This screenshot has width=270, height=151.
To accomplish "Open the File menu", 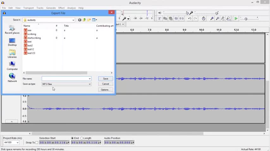I will 4,8.
